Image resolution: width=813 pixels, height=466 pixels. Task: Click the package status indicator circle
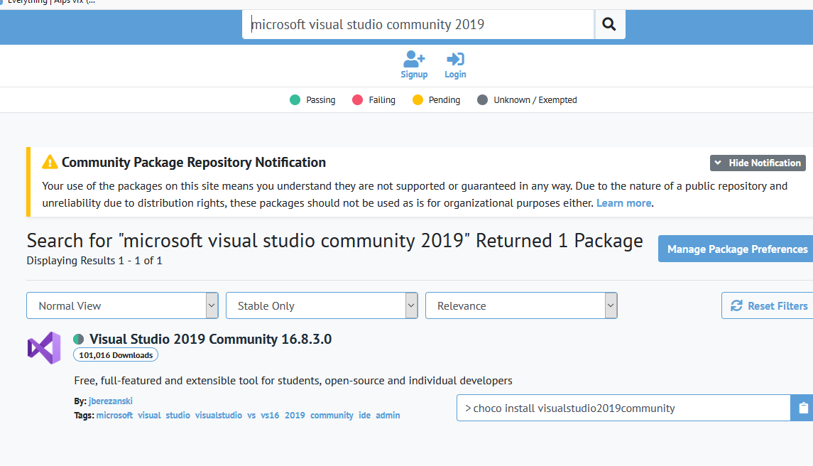79,340
